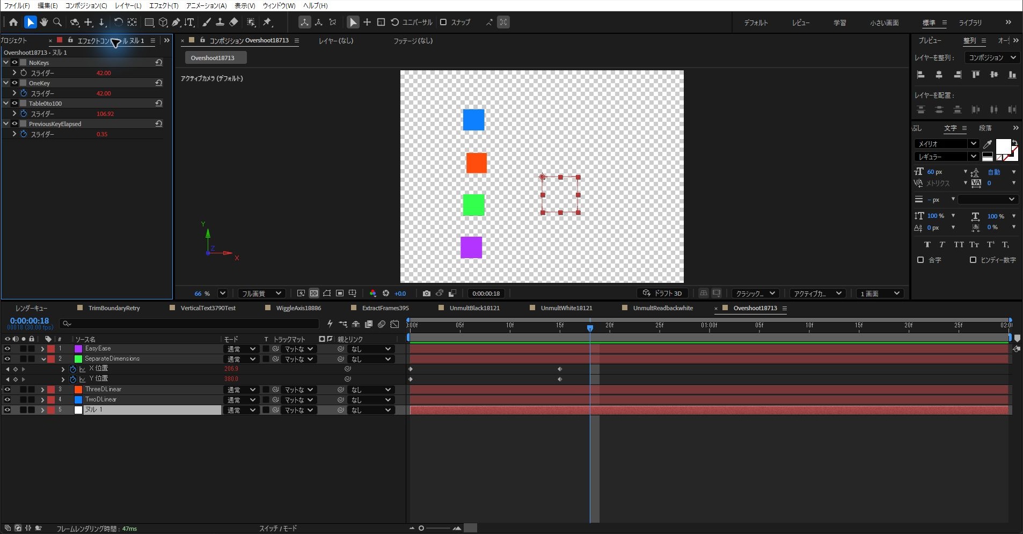This screenshot has height=534, width=1023.
Task: Click the X位置 keyframe near 15f
Action: [560, 369]
